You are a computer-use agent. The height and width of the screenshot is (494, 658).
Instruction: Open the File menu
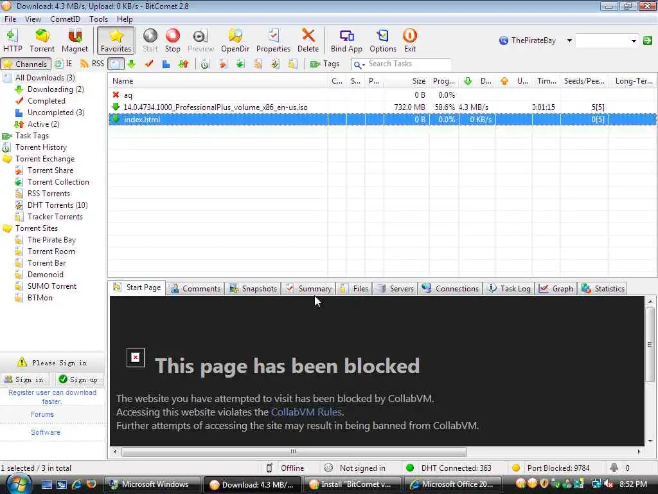(10, 19)
